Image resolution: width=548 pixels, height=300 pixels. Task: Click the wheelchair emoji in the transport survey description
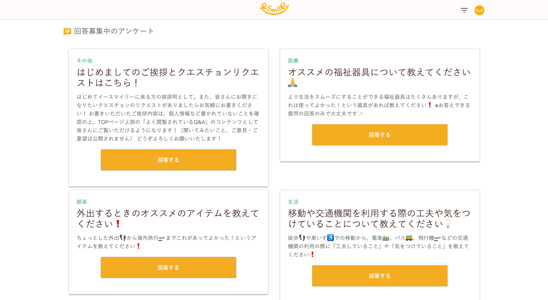(331, 238)
